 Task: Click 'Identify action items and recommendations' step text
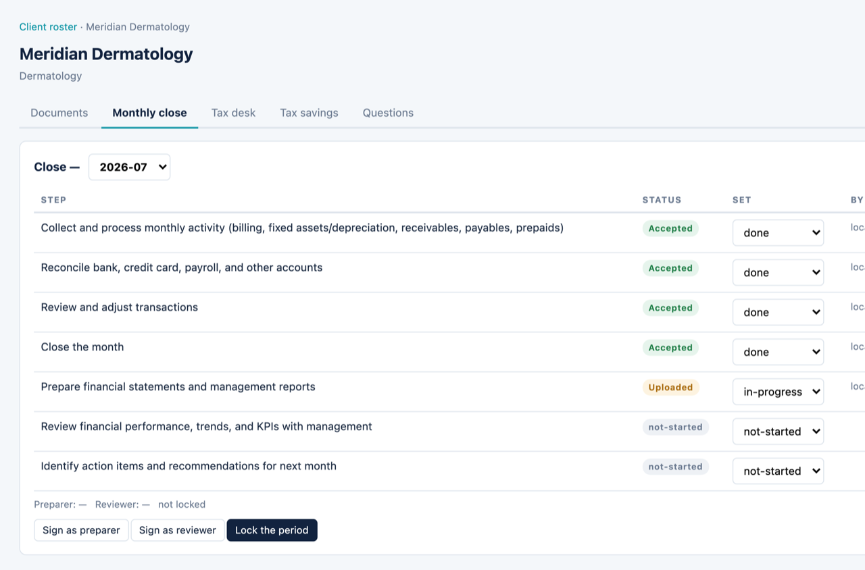tap(189, 466)
